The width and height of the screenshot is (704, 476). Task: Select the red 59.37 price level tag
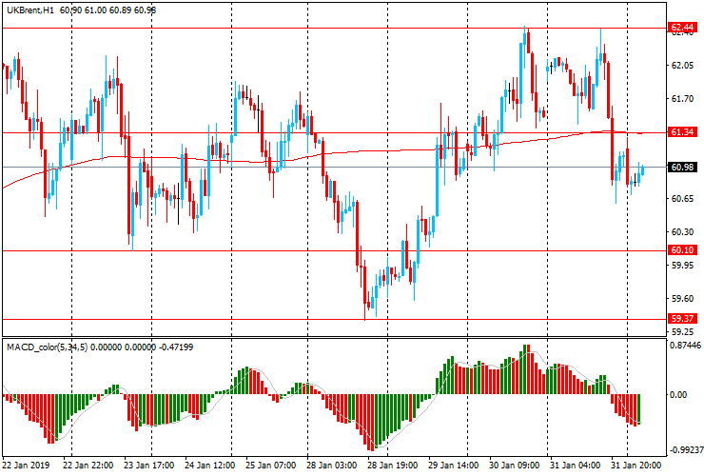(x=680, y=319)
